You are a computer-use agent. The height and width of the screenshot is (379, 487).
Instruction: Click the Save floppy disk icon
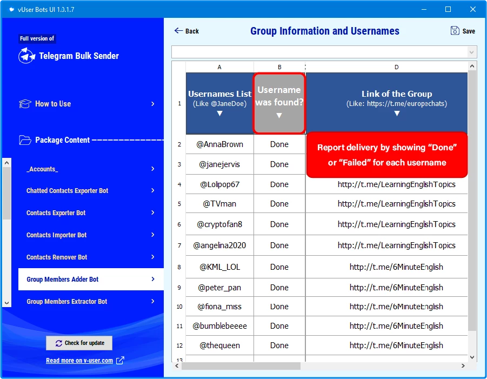coord(455,31)
